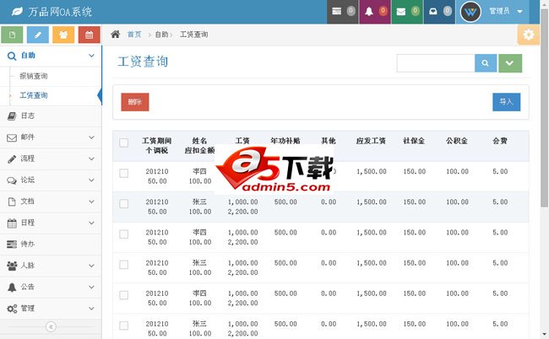Image resolution: width=549 pixels, height=339 pixels.
Task: Click the group icon beside 人脉
Action: [12, 266]
